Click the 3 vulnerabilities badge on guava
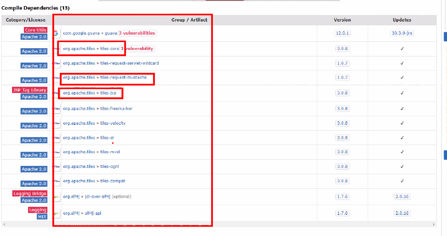 point(137,33)
